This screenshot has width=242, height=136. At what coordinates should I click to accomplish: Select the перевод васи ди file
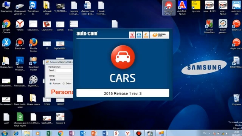(74, 8)
